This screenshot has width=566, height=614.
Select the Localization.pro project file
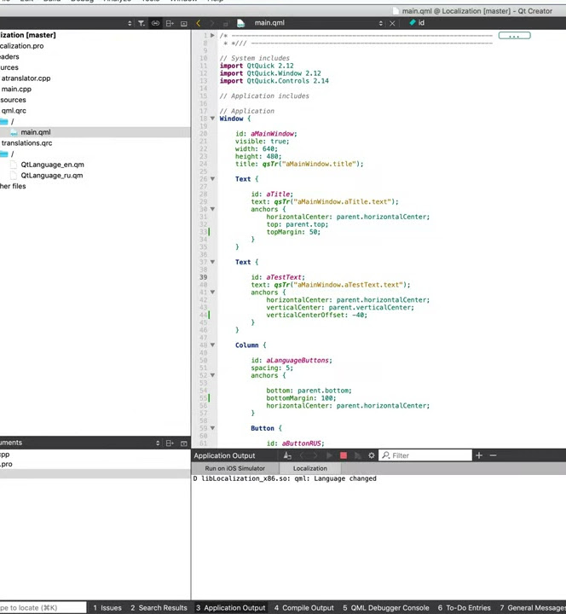[22, 46]
